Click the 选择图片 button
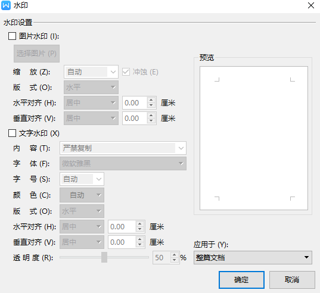 36,54
